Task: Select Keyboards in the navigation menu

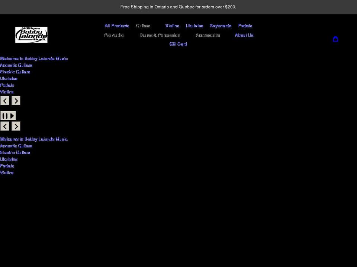Action: click(221, 26)
